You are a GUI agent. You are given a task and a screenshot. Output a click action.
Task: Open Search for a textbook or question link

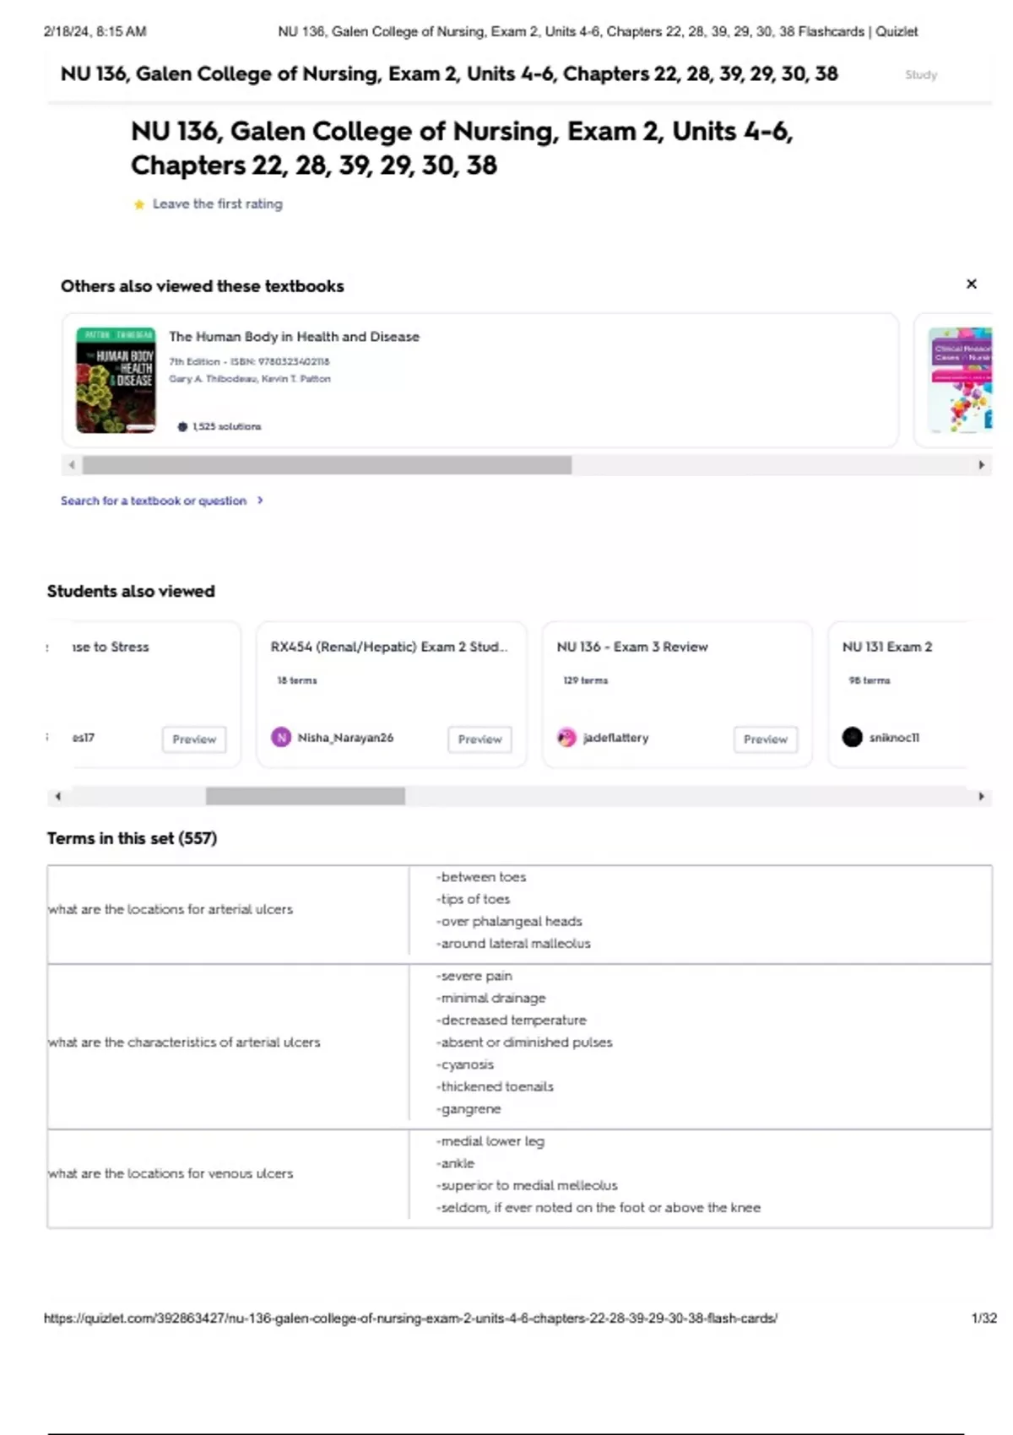point(154,501)
